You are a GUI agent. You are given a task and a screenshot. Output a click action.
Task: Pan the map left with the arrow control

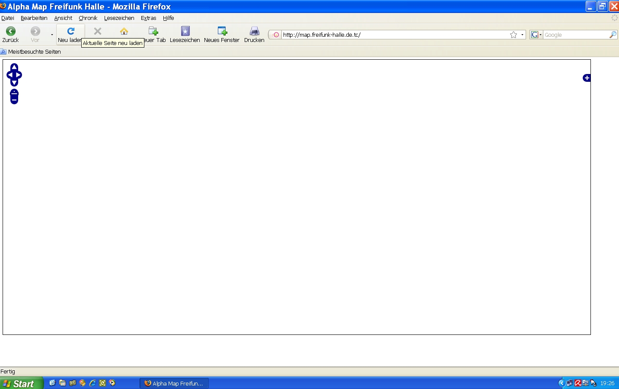10,75
